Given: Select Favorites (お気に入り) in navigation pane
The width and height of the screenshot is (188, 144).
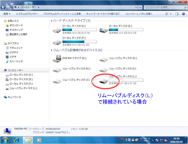Looking at the screenshot, I should coord(11,21).
